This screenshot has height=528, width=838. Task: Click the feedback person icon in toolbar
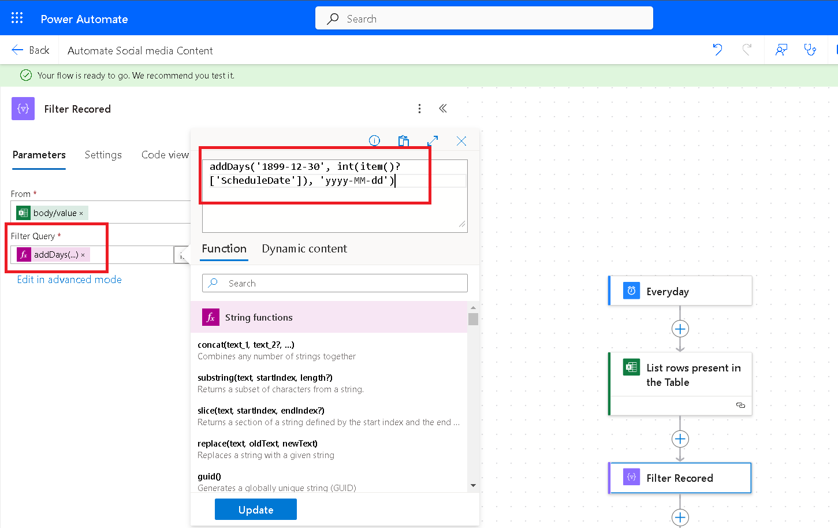click(781, 50)
